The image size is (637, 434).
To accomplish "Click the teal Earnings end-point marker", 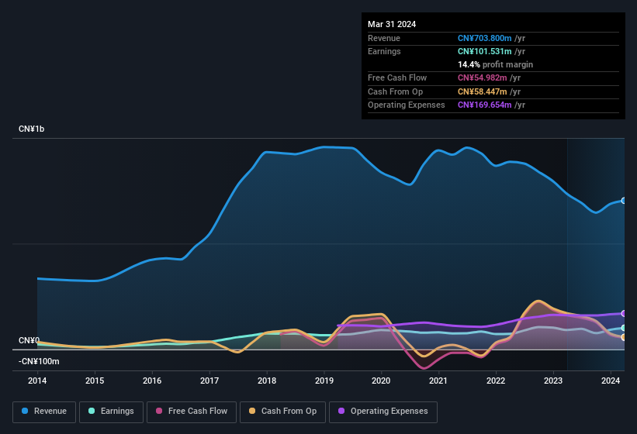I will [624, 328].
